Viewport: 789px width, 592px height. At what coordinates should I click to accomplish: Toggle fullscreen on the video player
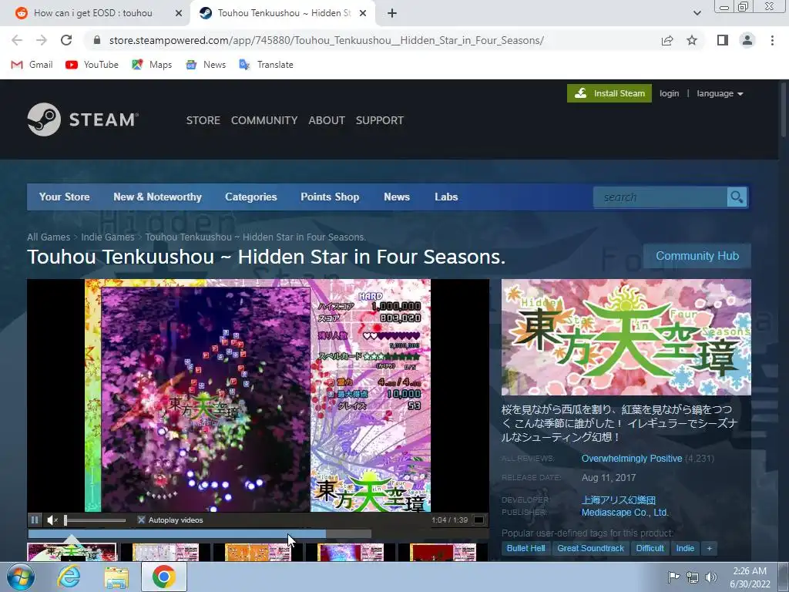479,520
